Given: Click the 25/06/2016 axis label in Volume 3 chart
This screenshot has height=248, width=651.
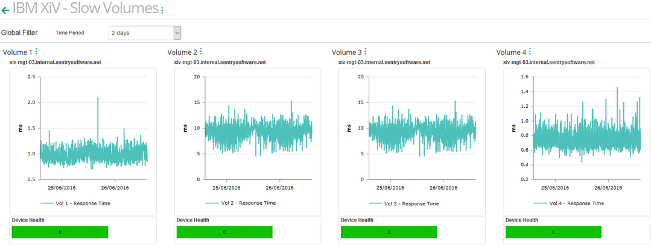Looking at the screenshot, I should click(390, 188).
